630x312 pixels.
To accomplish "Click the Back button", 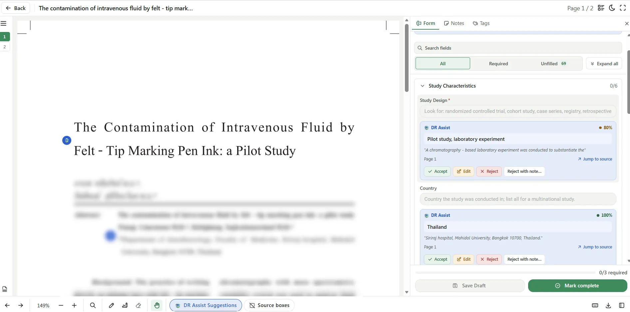I will click(16, 8).
